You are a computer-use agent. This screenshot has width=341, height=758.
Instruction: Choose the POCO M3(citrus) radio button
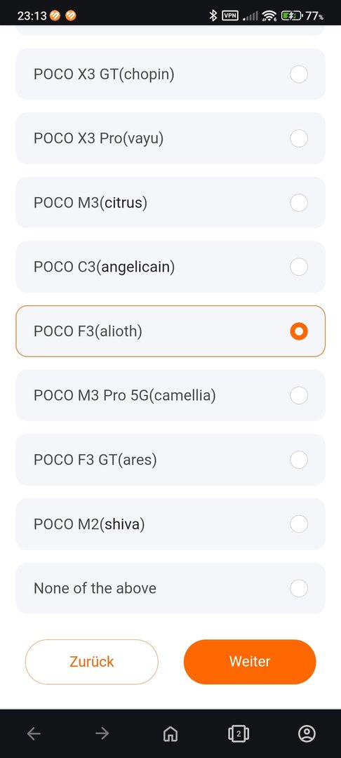(299, 203)
